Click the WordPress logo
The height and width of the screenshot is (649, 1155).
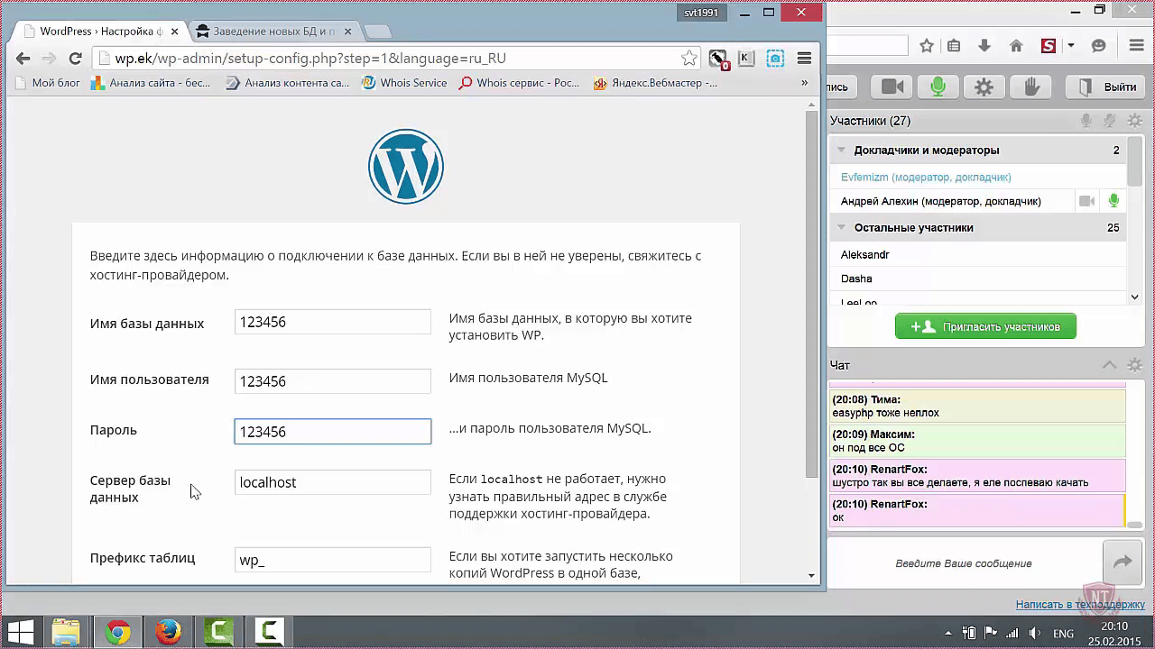point(406,166)
